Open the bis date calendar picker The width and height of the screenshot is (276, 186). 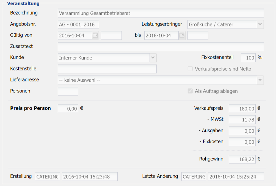182,35
